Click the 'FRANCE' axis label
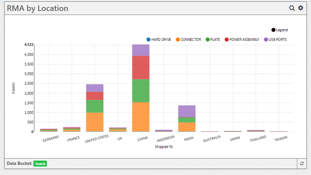The height and width of the screenshot is (175, 311). click(73, 139)
